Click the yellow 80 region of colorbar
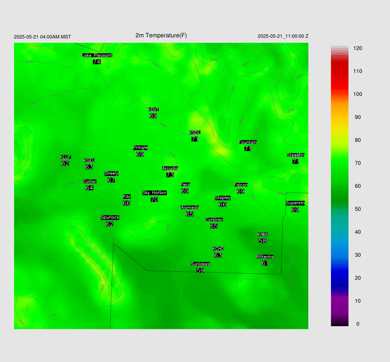The width and height of the screenshot is (390, 362). 339,140
